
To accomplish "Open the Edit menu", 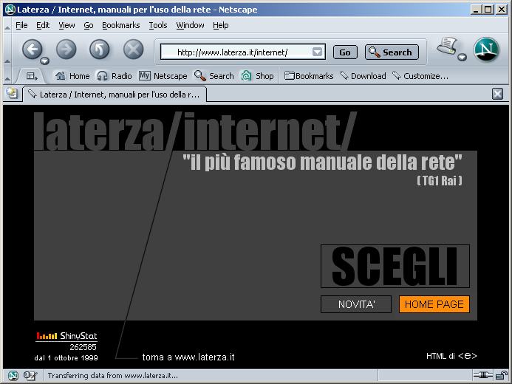I will coord(43,25).
